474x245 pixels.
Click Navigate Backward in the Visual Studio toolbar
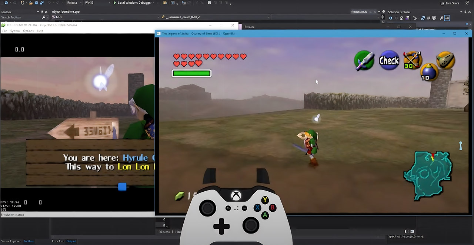(x=6, y=3)
